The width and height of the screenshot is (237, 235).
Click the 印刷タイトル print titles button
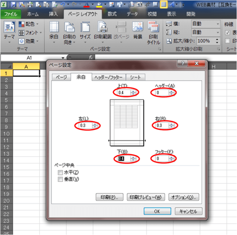click(153, 33)
